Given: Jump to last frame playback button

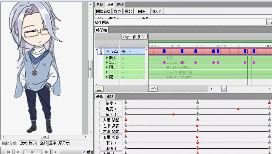Looking at the screenshot, I should pos(56,152).
